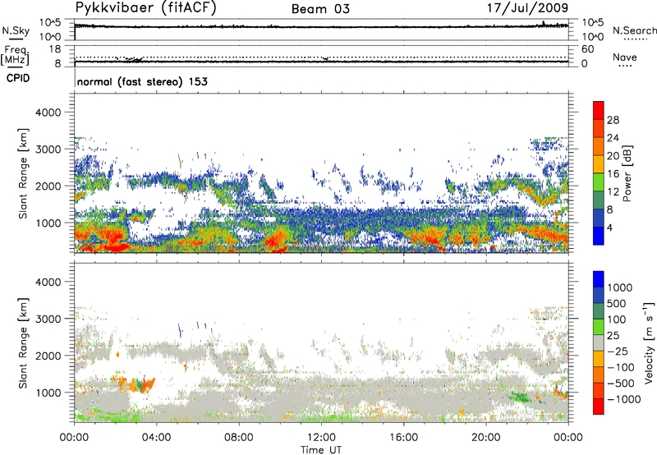Click the 2000 tick on the power panel axis
Screen dimensions: 657x455
point(48,186)
